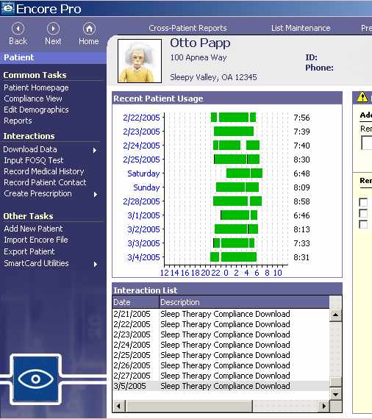Image resolution: width=372 pixels, height=419 pixels.
Task: Click the 8:58 usage duration value
Action: tap(301, 201)
